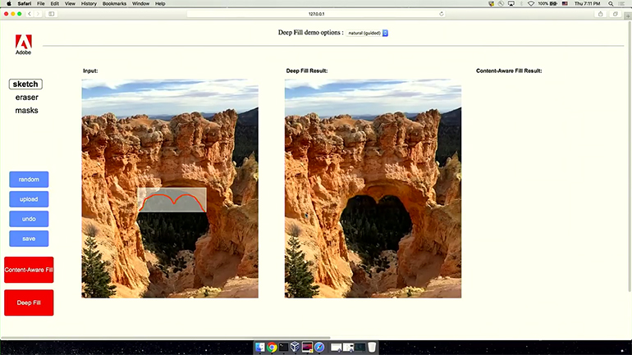Open the Trash in the dock
The height and width of the screenshot is (355, 632).
pos(372,347)
